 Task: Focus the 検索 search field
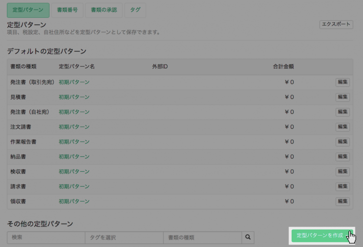tap(46, 238)
